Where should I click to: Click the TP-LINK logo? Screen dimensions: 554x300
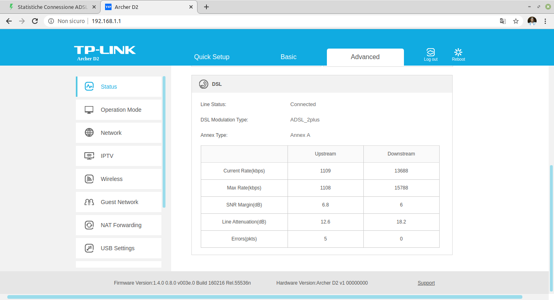[x=105, y=50]
